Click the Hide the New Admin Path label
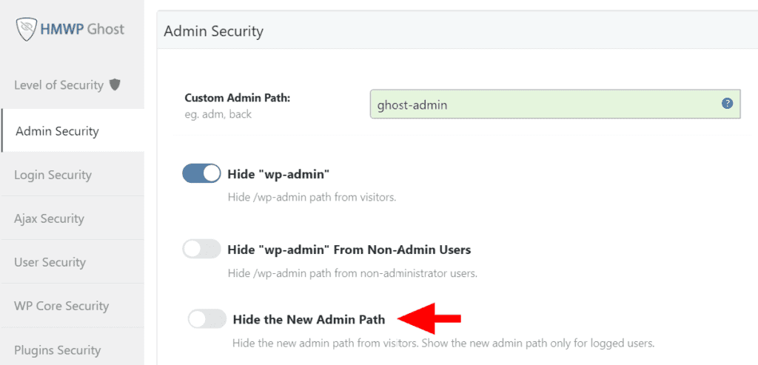Screen dimensions: 758x365 coord(309,319)
